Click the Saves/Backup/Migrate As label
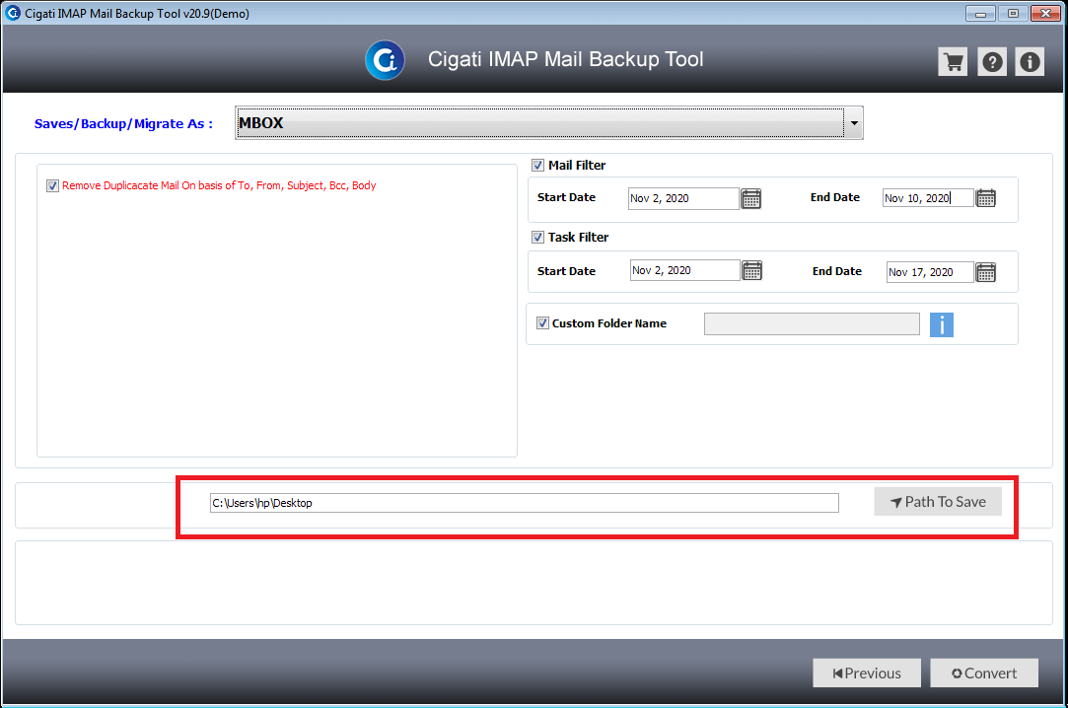The height and width of the screenshot is (708, 1068). pos(123,124)
